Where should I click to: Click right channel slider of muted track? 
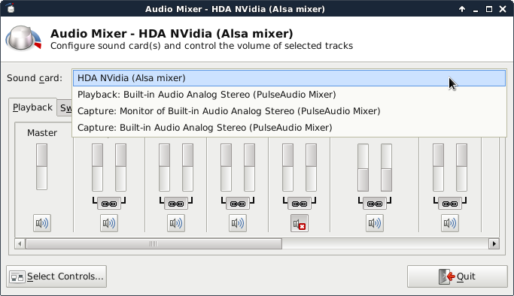pos(311,168)
